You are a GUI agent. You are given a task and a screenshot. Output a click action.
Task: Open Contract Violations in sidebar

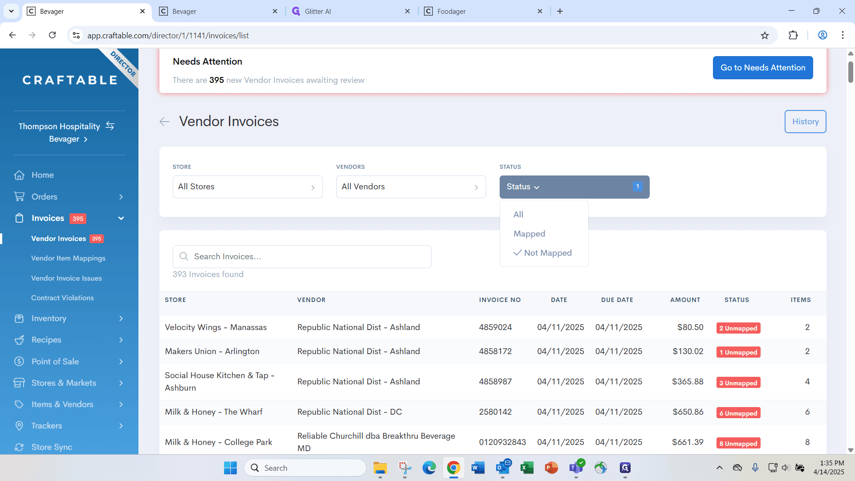coord(62,298)
